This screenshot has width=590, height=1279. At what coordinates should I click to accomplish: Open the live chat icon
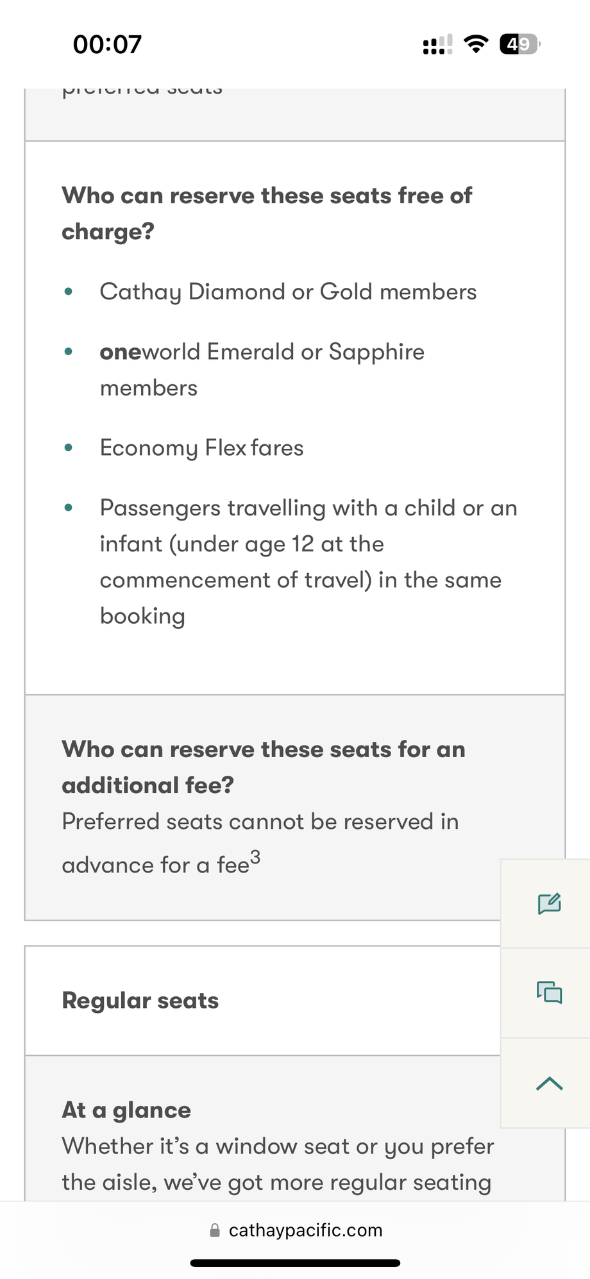click(549, 992)
